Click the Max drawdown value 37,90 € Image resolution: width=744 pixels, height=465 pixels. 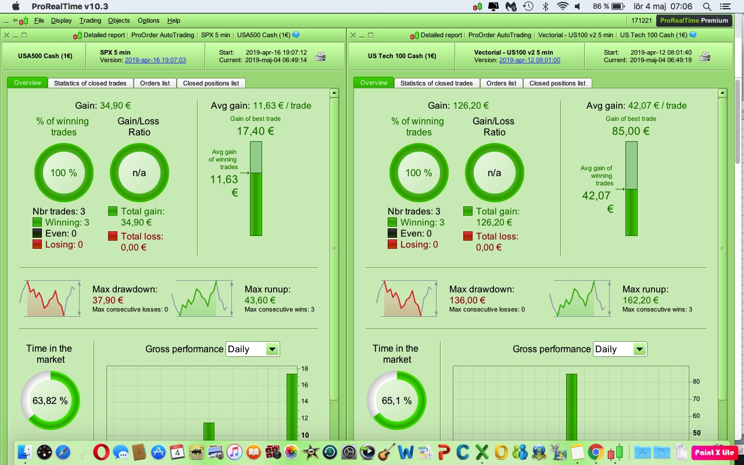point(108,301)
